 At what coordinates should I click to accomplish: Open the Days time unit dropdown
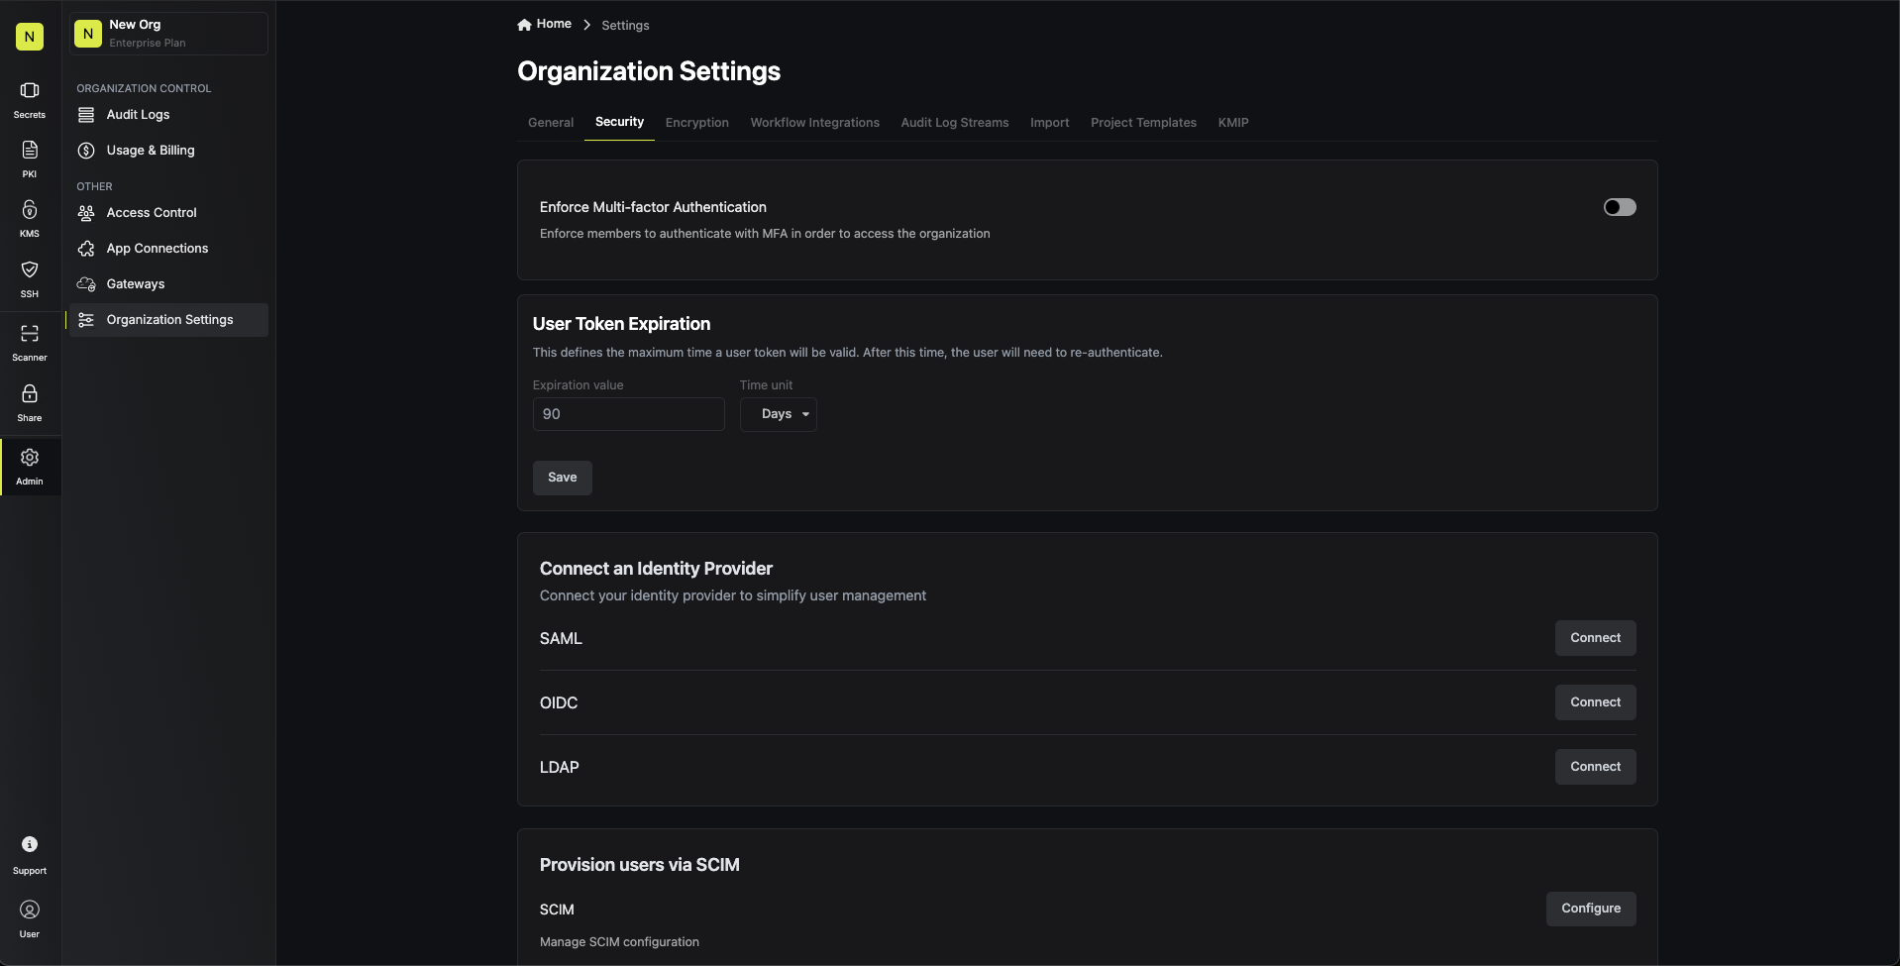(779, 414)
